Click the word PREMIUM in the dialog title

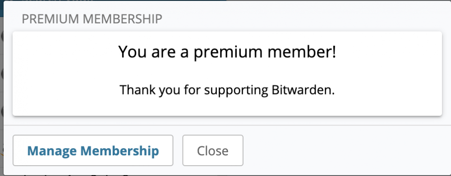[51, 19]
